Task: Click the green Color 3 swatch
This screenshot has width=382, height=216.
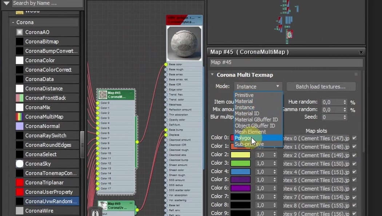Action: (x=240, y=163)
